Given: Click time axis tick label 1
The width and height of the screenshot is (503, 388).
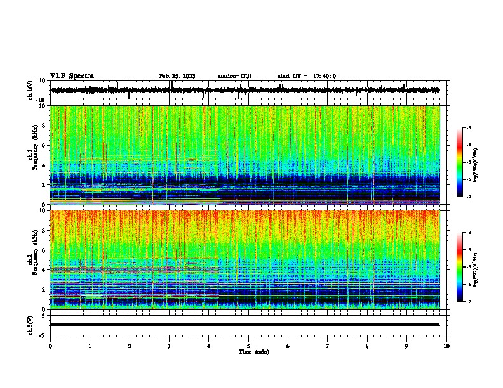Looking at the screenshot, I should pyautogui.click(x=90, y=346).
